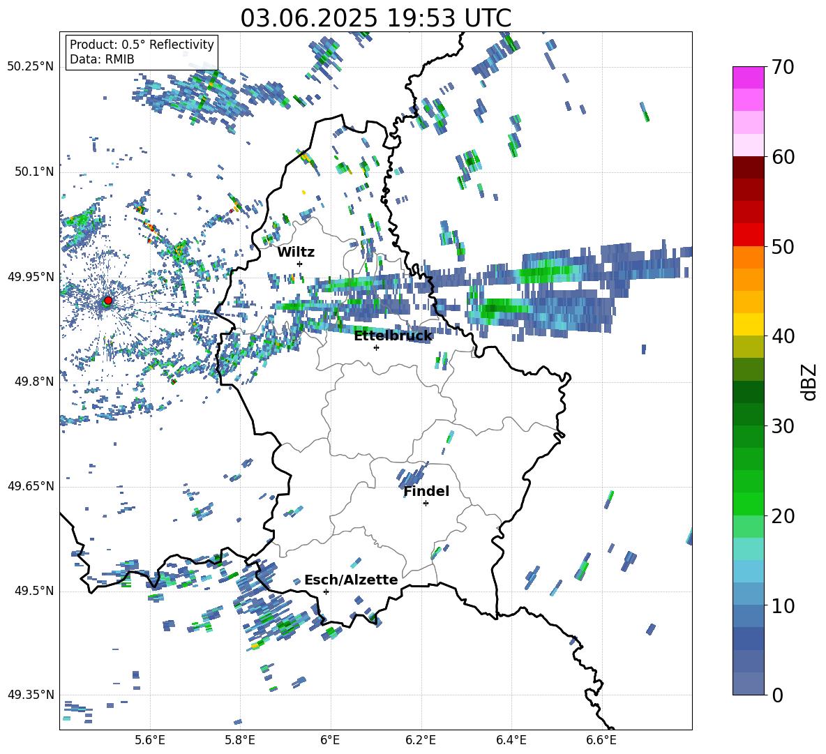This screenshot has width=826, height=754.
Task: Click the colorbar tick label 20
Action: [783, 515]
